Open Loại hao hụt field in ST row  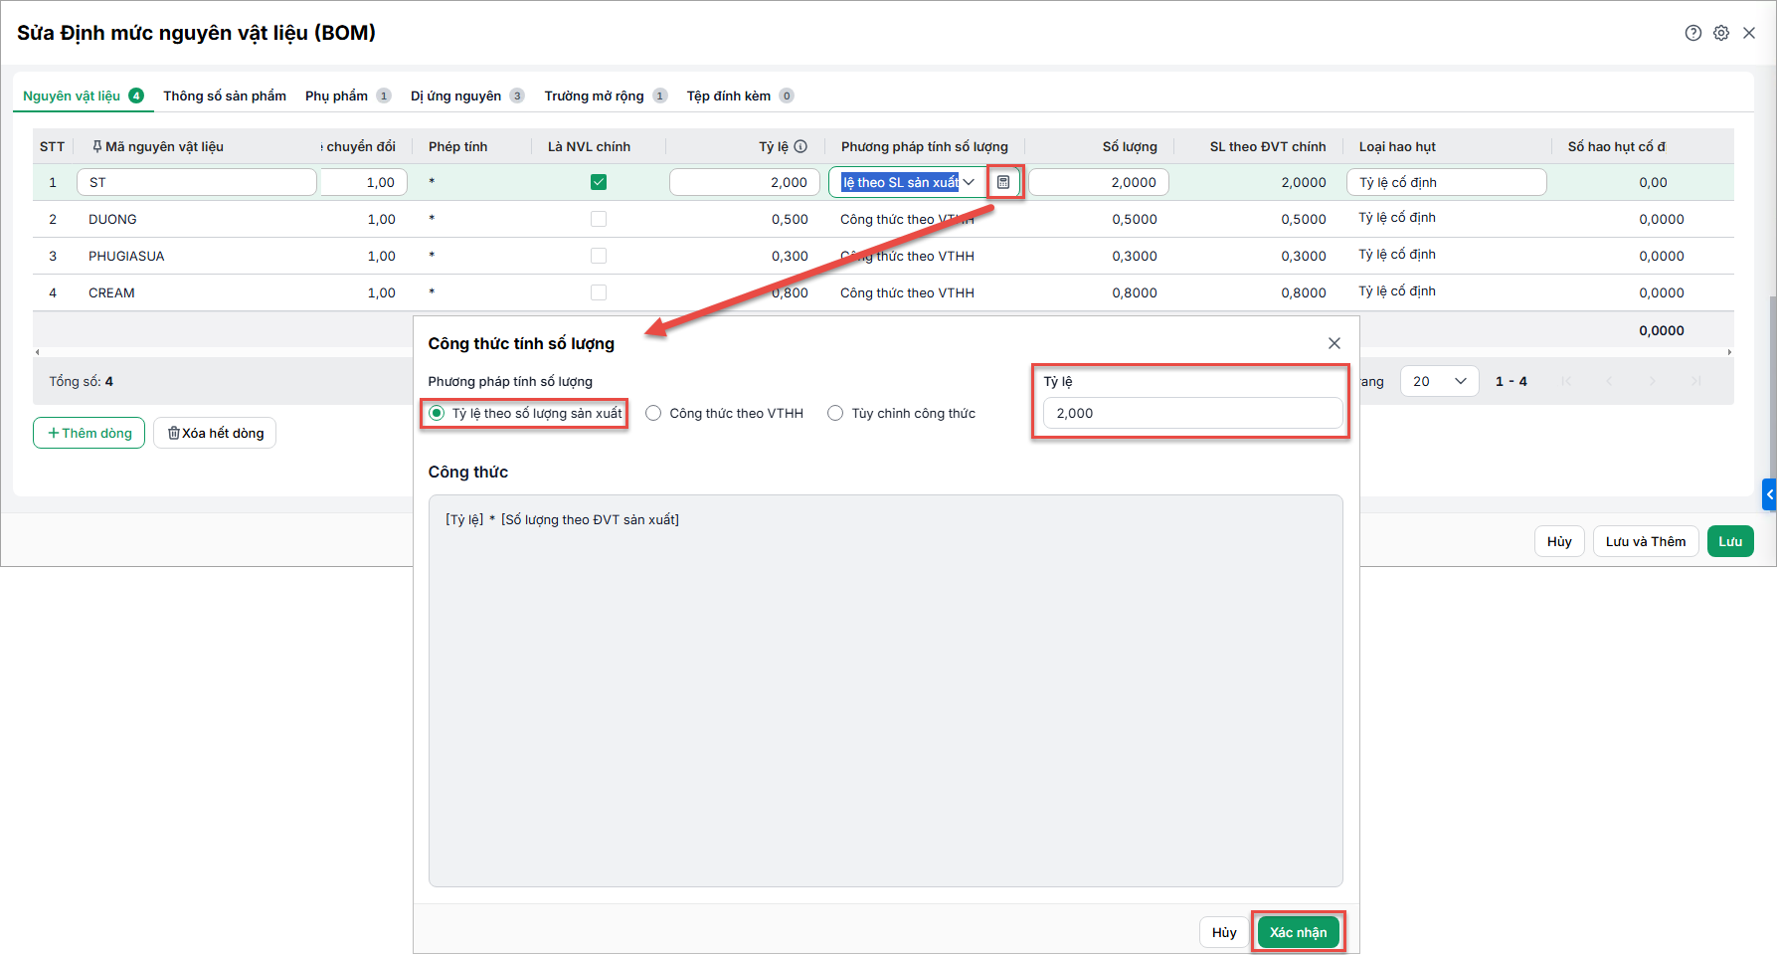[x=1447, y=182]
